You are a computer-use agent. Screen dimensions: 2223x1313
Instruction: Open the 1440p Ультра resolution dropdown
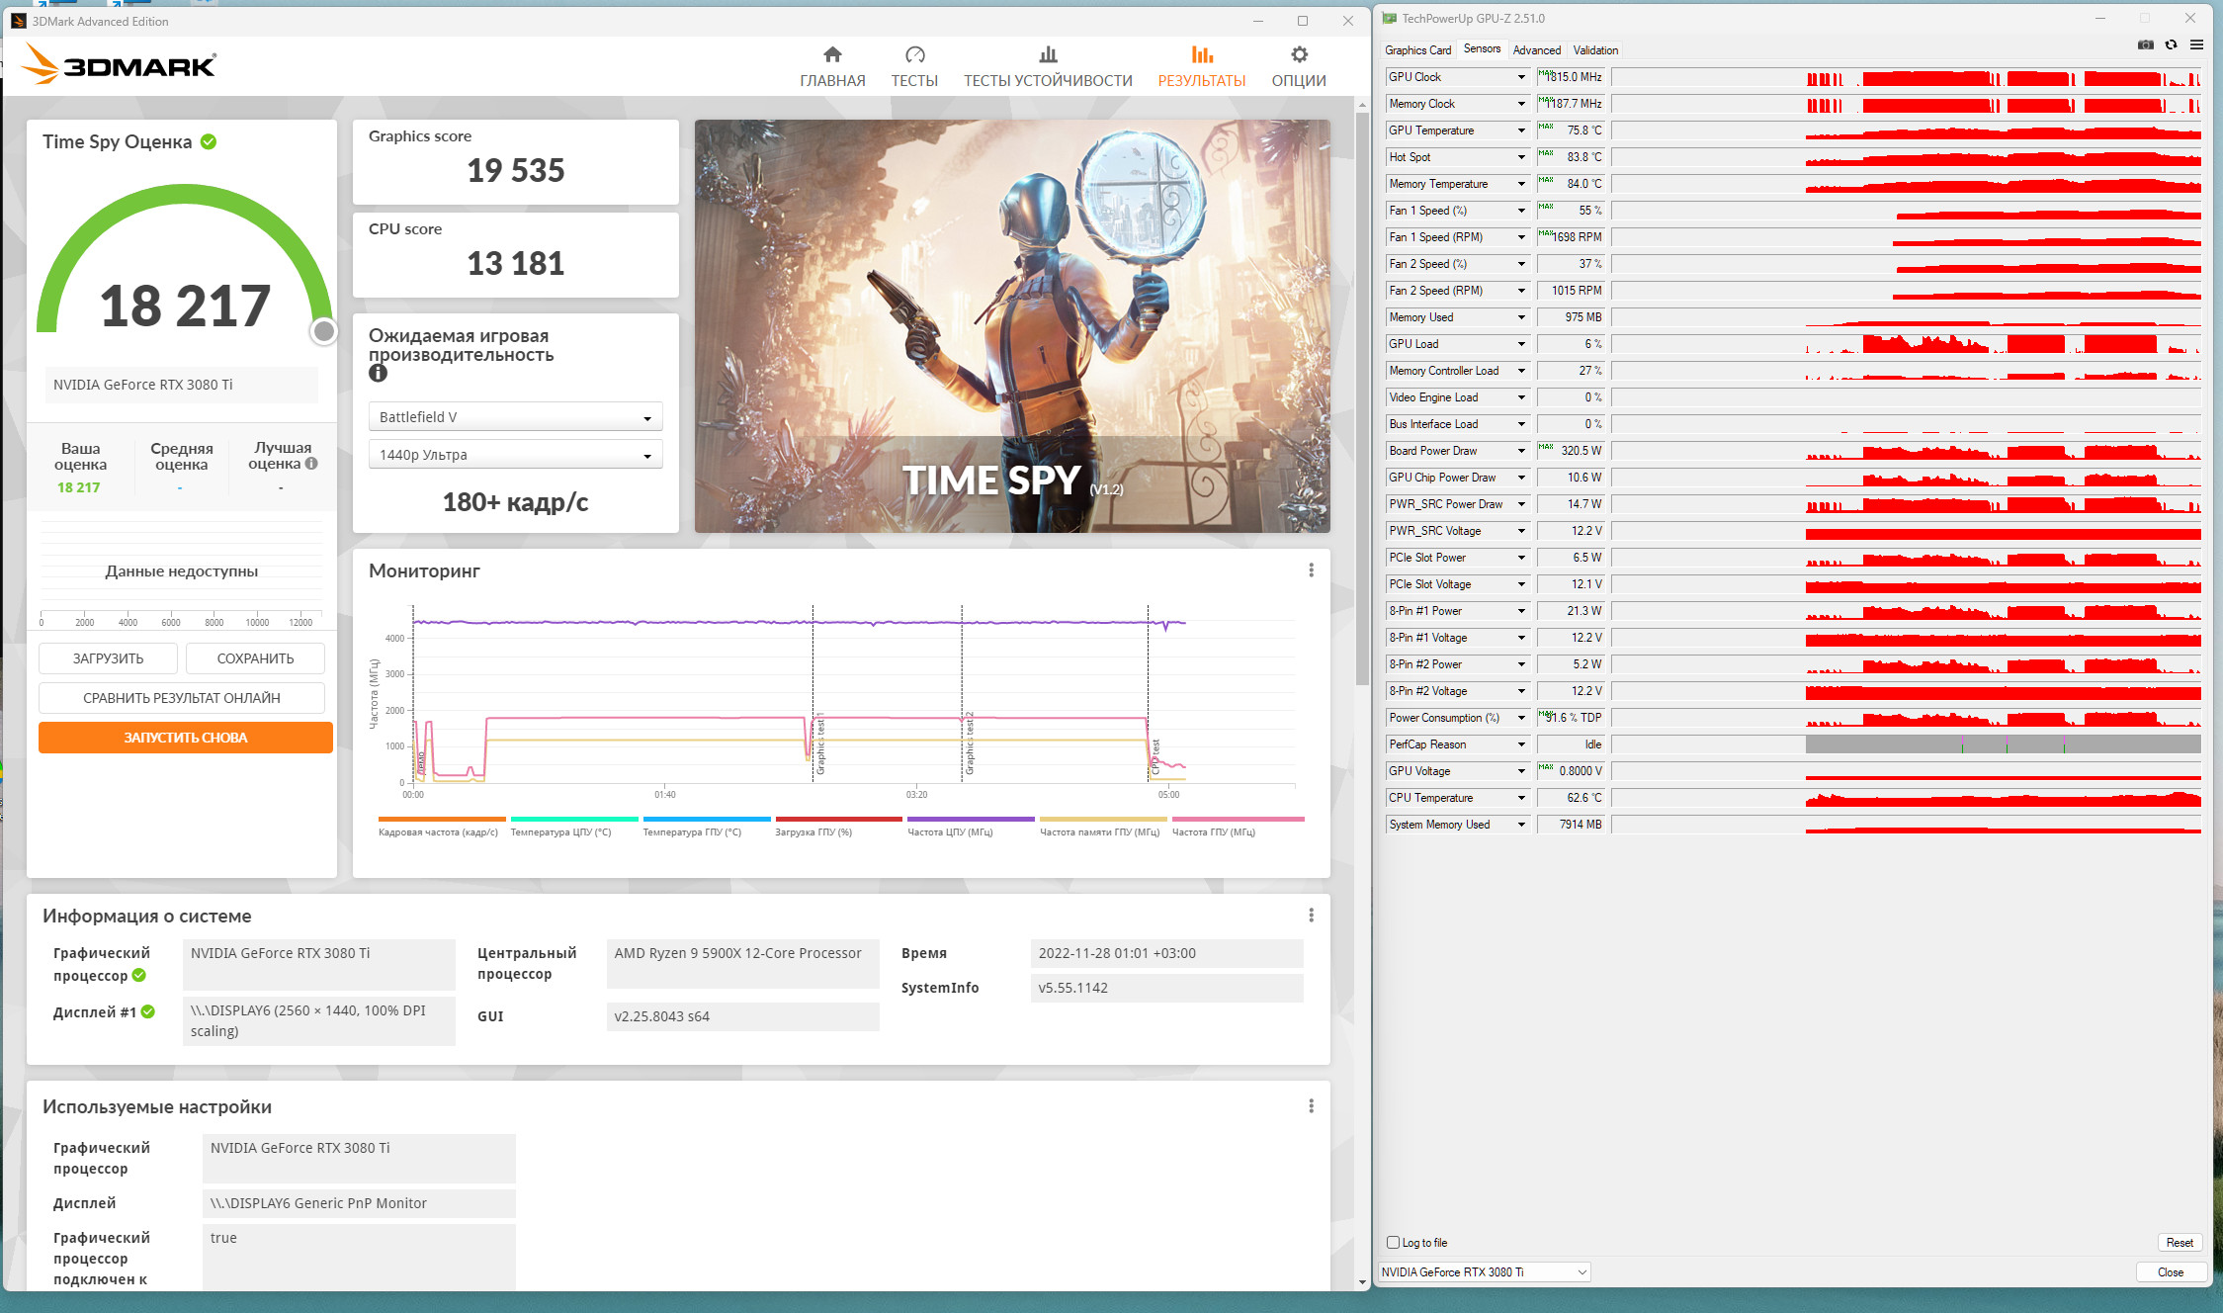pyautogui.click(x=515, y=455)
